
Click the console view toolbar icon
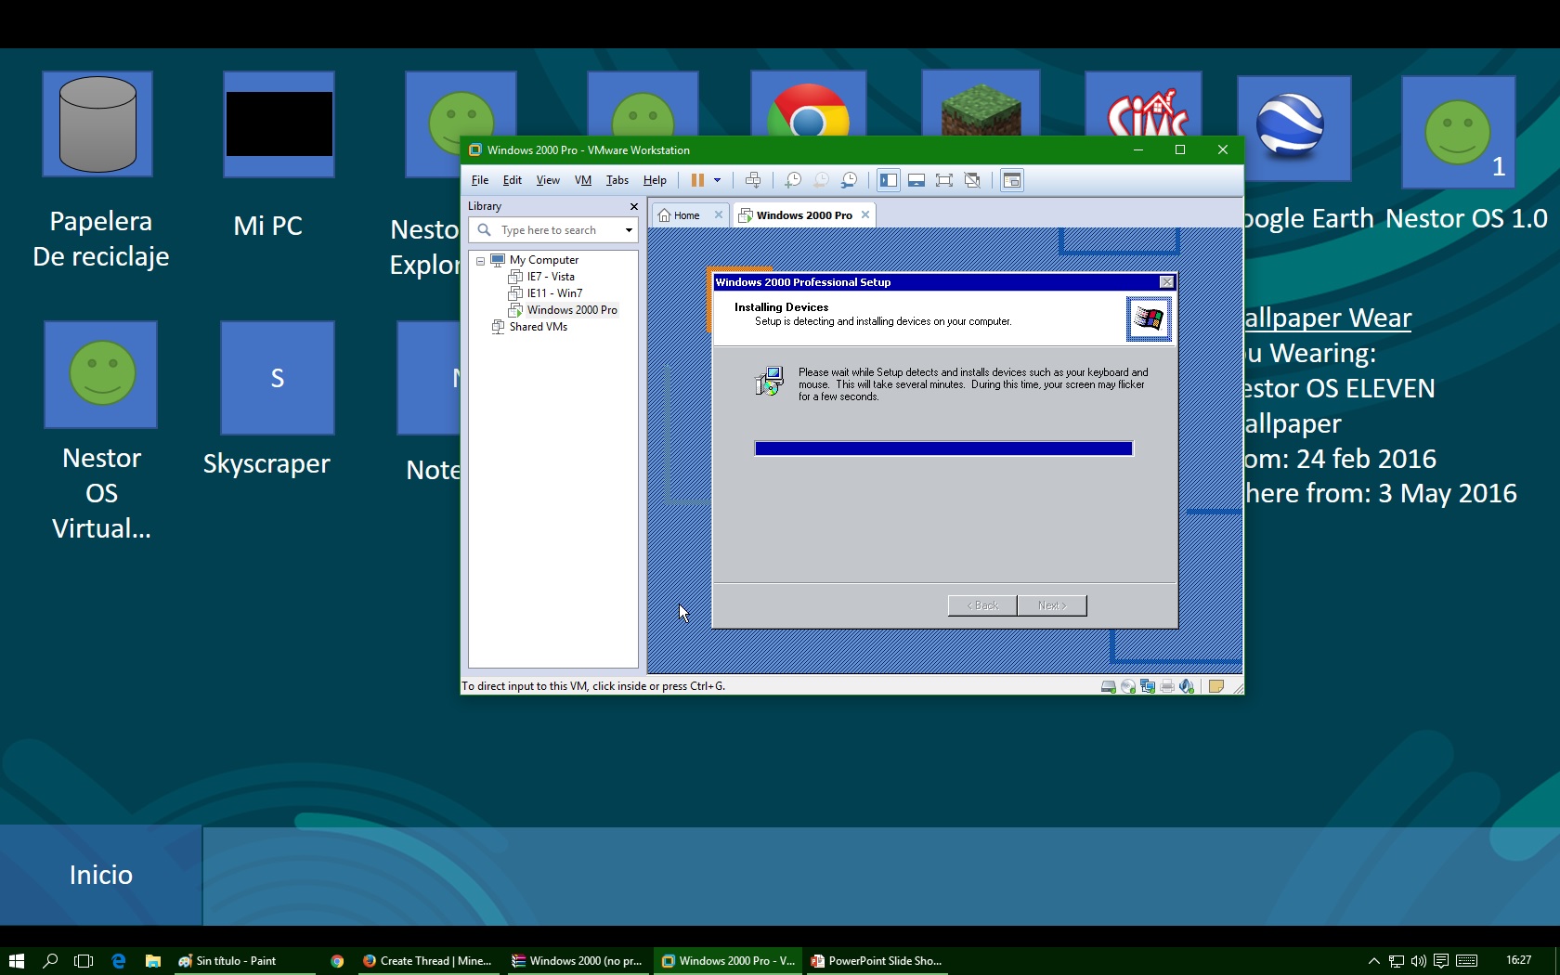click(x=1012, y=180)
